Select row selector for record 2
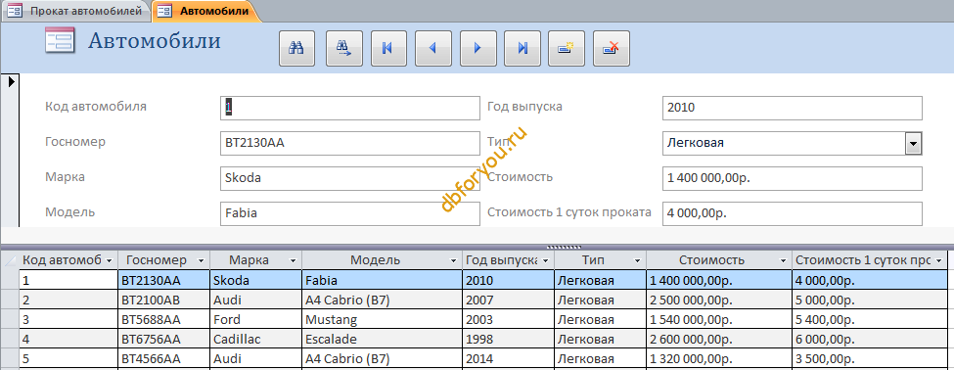The height and width of the screenshot is (370, 954). point(10,301)
